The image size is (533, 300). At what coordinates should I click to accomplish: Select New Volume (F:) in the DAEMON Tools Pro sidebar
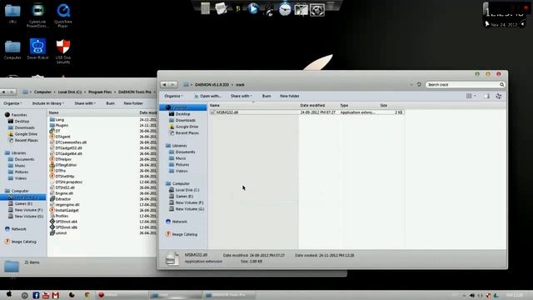[26, 210]
